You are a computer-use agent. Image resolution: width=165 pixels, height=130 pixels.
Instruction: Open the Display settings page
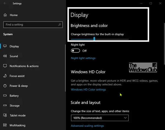click(14, 46)
